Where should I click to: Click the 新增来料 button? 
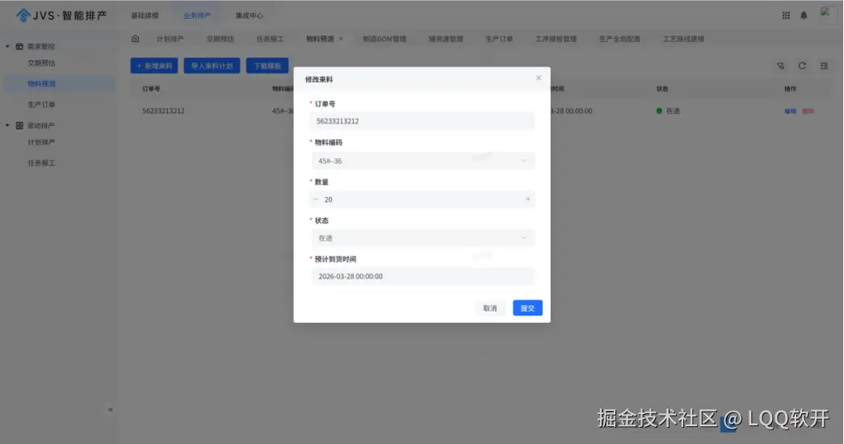pos(154,65)
